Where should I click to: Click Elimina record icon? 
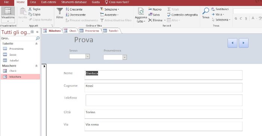coord(150,20)
